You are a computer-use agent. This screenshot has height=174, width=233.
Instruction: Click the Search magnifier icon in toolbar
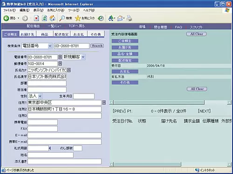62,18
